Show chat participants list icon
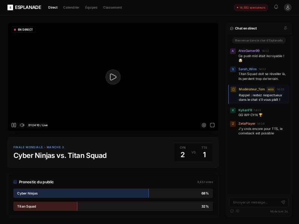Image resolution: width=299 pixels, height=224 pixels. [286, 28]
